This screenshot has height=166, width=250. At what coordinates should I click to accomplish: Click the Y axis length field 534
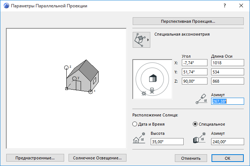point(228,72)
